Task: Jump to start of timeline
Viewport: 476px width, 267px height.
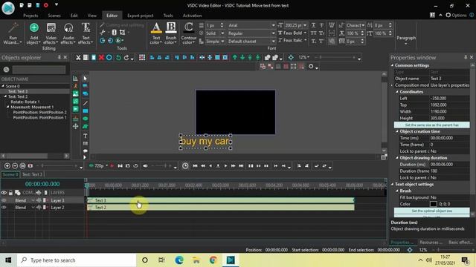Action: (195, 165)
